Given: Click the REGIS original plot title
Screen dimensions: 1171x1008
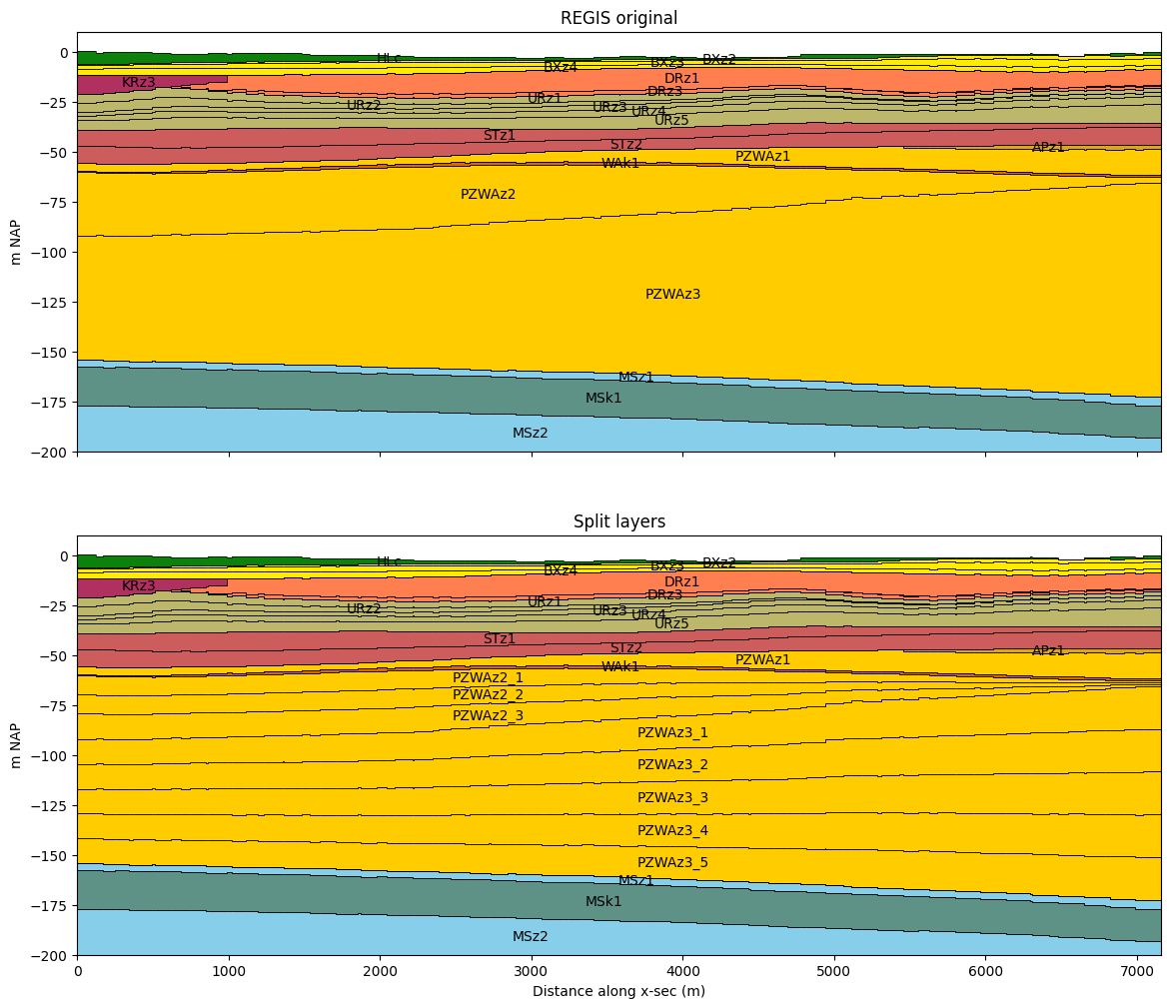Looking at the screenshot, I should point(618,18).
